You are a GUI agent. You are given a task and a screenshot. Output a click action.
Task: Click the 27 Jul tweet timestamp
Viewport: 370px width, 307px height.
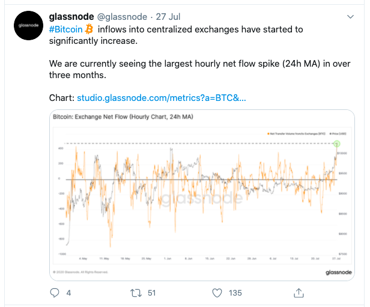(168, 17)
